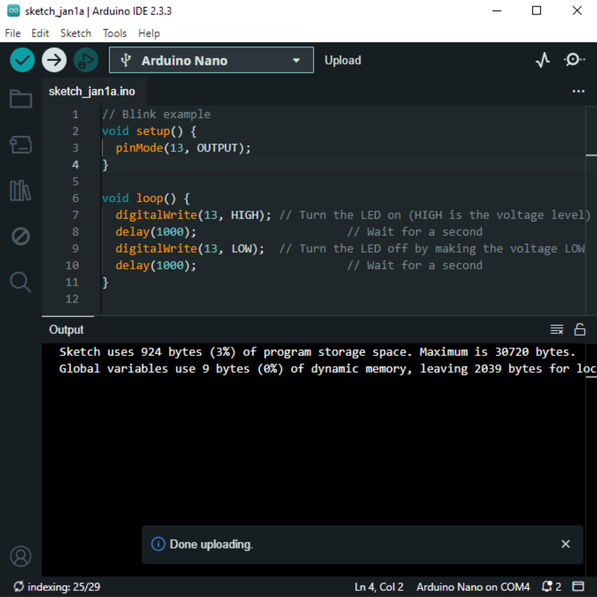Close the Arduino IDE window
Screen dimensions: 597x597
tap(577, 11)
